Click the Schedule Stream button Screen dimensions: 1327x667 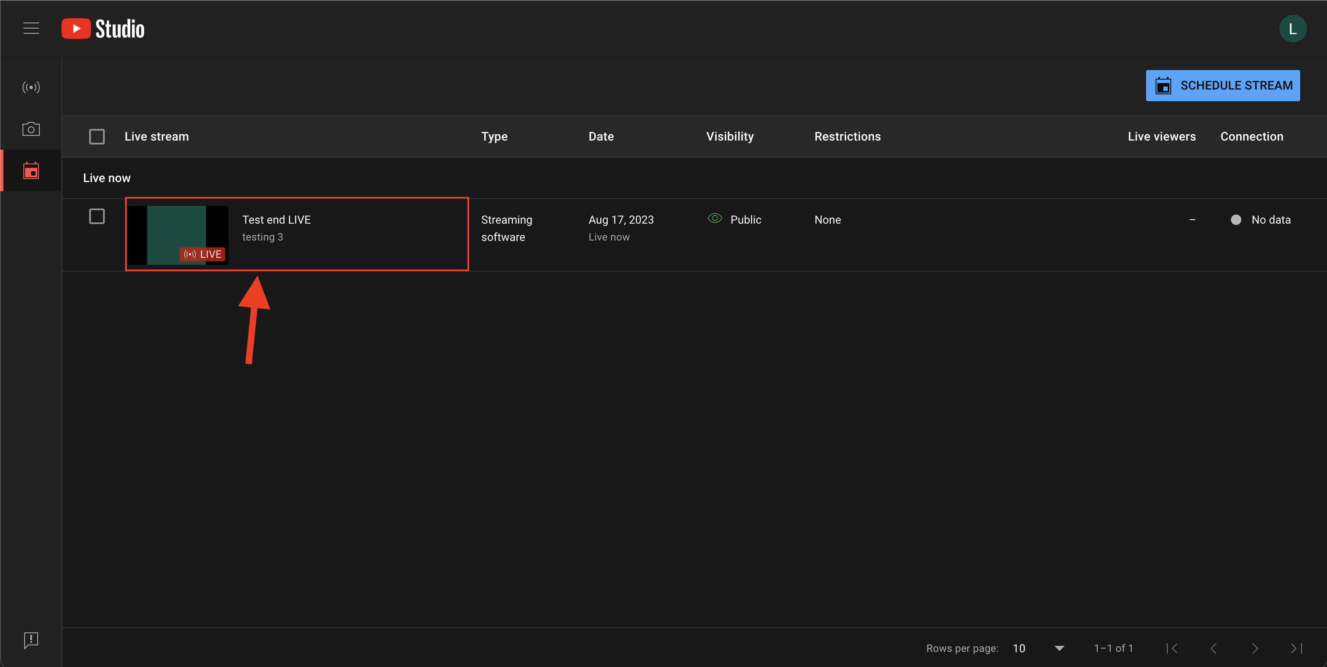click(x=1222, y=86)
